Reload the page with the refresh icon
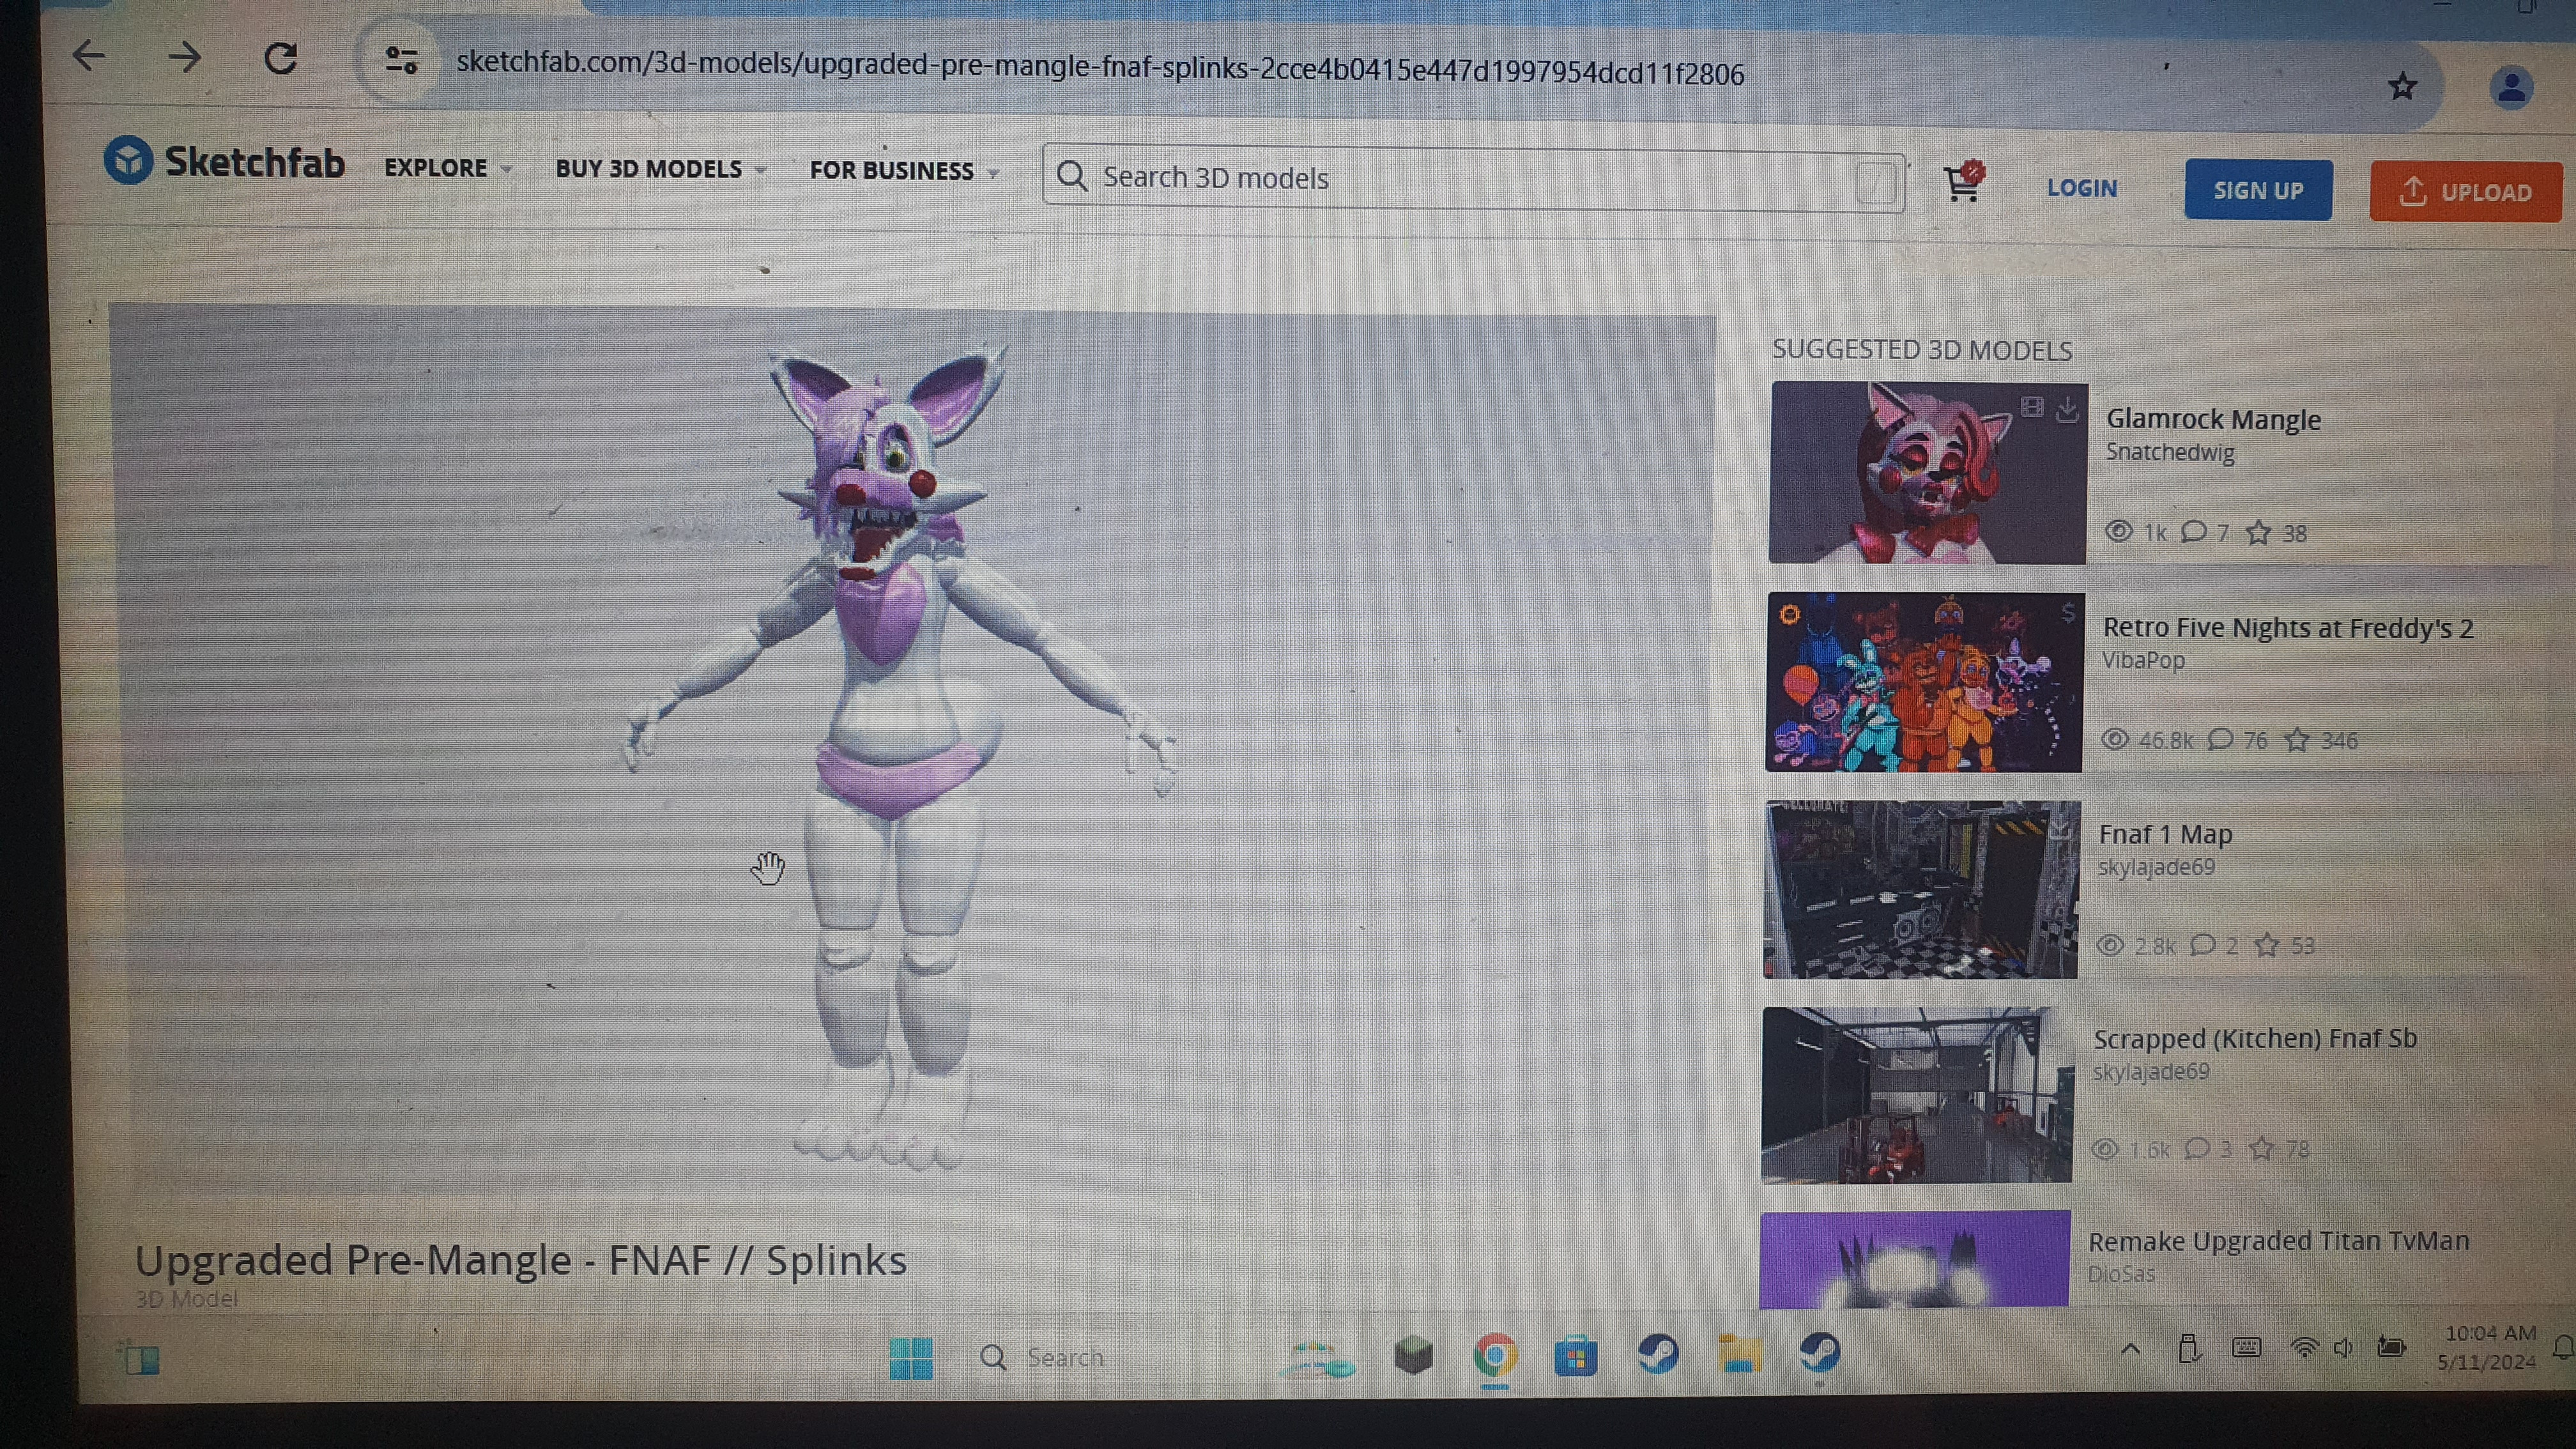 (281, 59)
